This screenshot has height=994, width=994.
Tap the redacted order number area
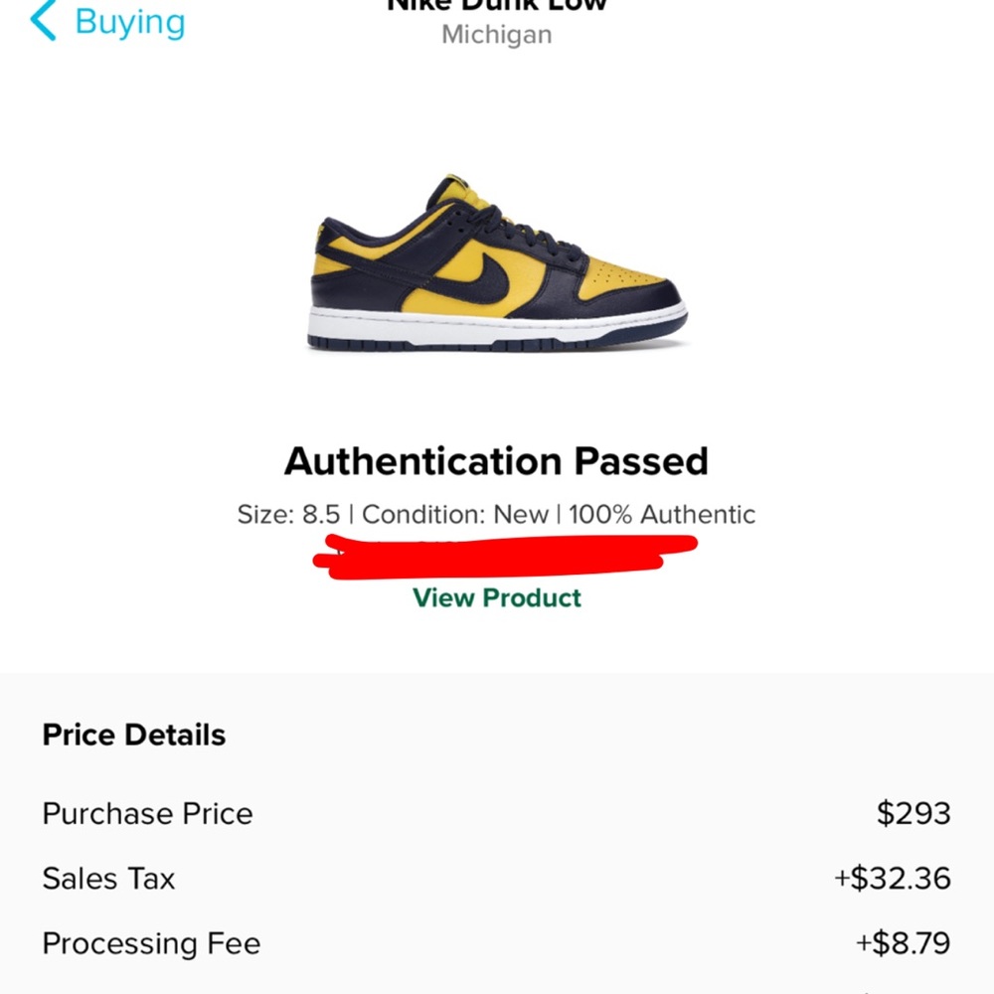[x=495, y=554]
